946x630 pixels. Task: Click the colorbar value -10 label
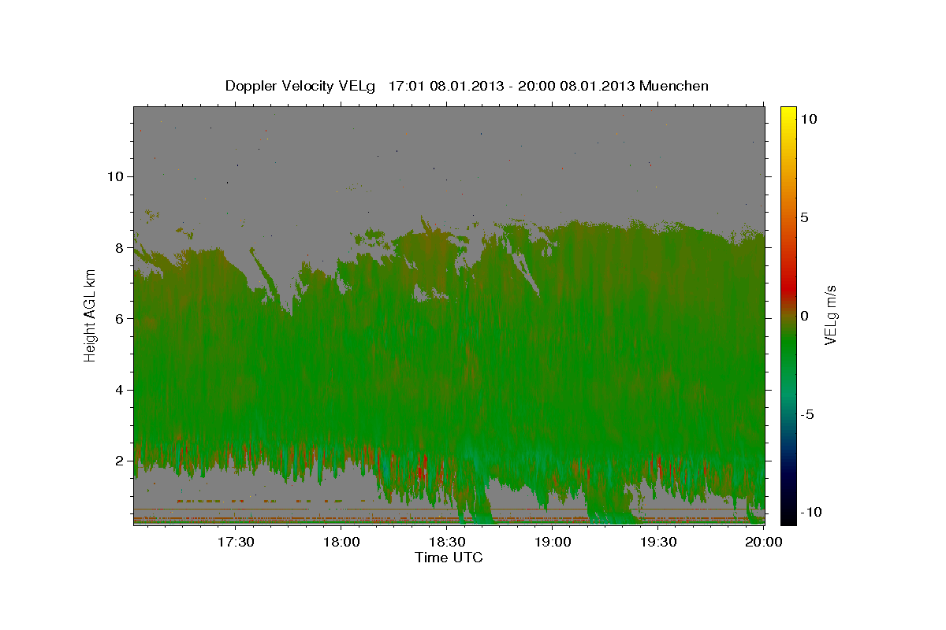pos(810,513)
